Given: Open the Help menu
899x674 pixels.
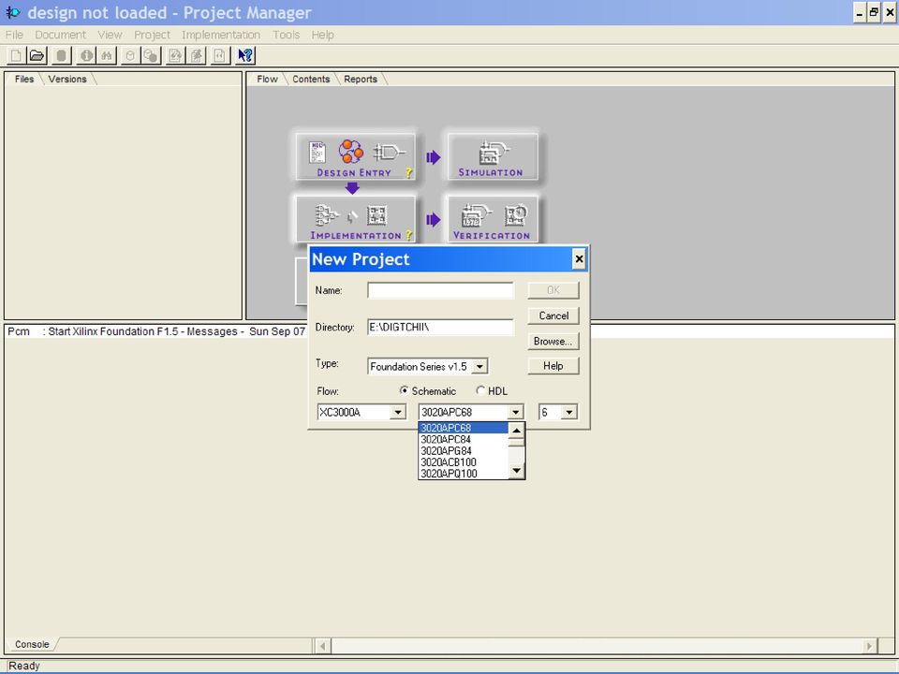Looking at the screenshot, I should 323,35.
